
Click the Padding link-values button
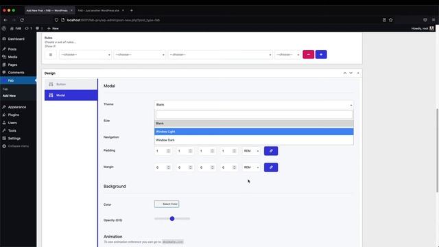click(x=271, y=151)
